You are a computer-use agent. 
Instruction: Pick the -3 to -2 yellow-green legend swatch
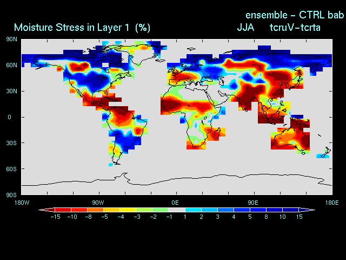click(144, 210)
